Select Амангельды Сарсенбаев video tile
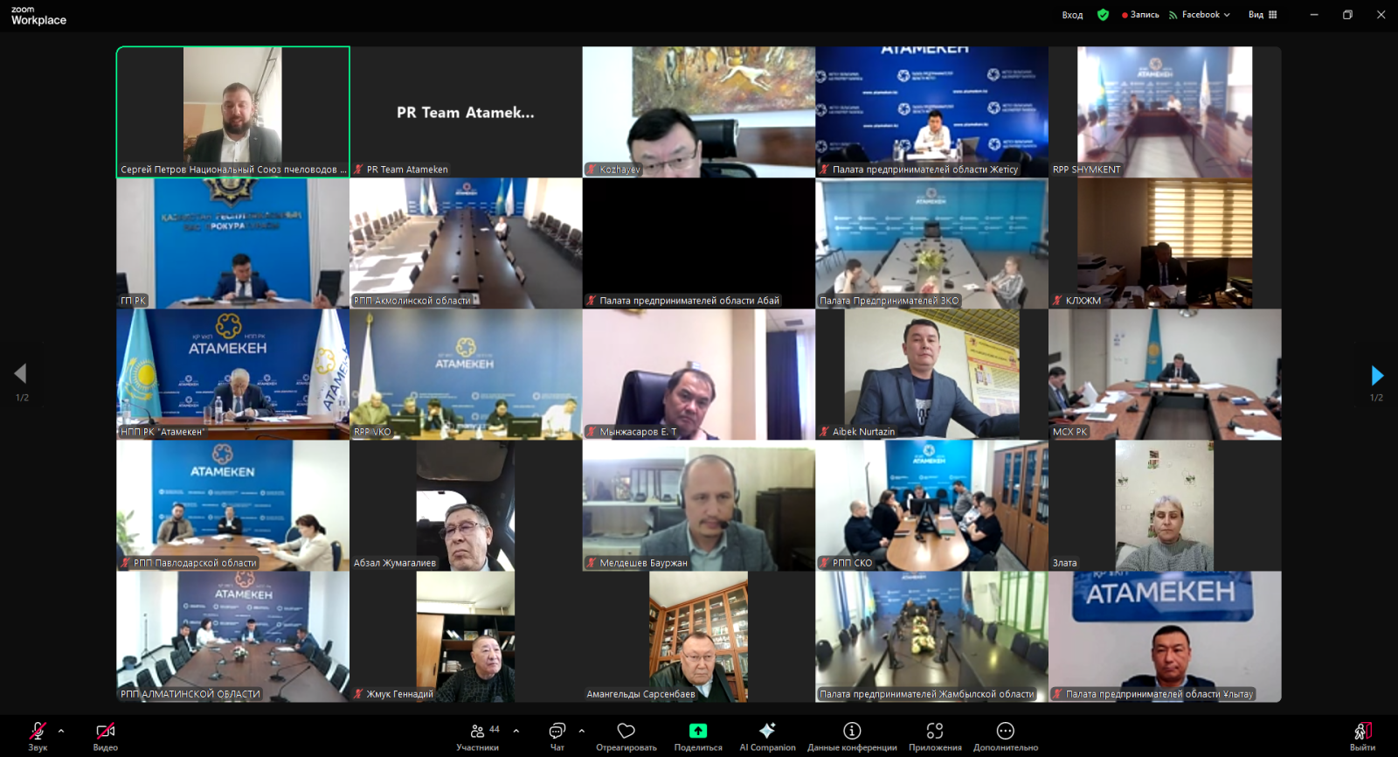The width and height of the screenshot is (1398, 757). tap(699, 636)
